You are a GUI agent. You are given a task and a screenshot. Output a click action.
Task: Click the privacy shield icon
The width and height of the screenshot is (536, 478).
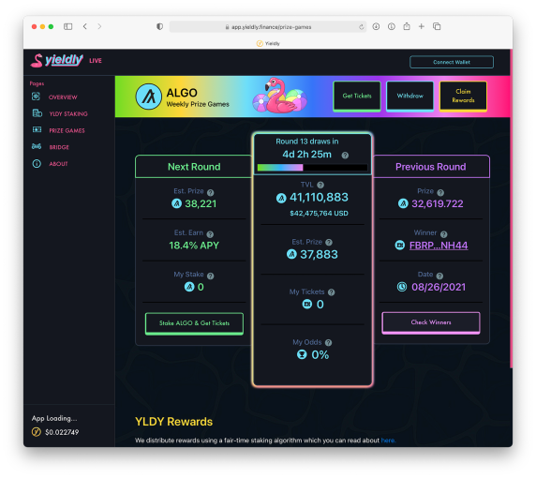159,26
